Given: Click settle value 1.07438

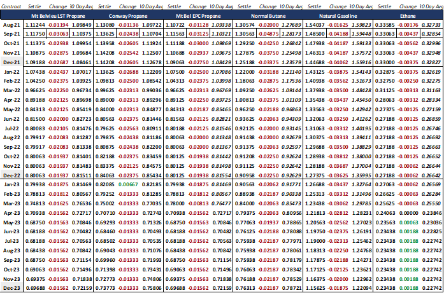Looking at the screenshot, I should coord(35,72).
